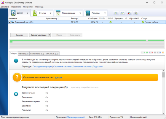Follow the Статистика системы link

pyautogui.click(x=82, y=67)
